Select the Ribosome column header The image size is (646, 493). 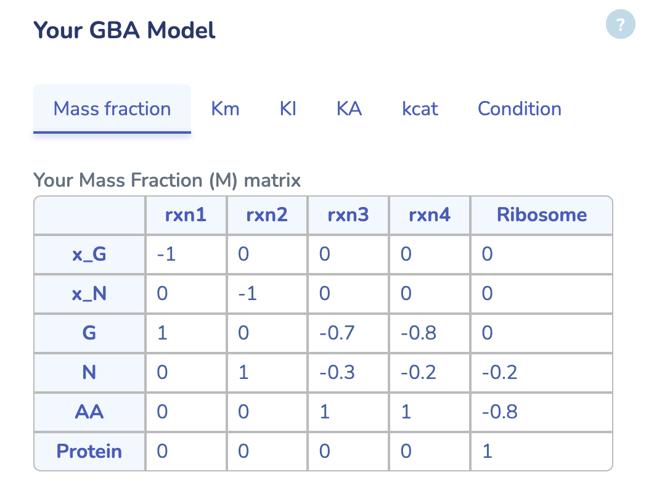[x=541, y=215]
